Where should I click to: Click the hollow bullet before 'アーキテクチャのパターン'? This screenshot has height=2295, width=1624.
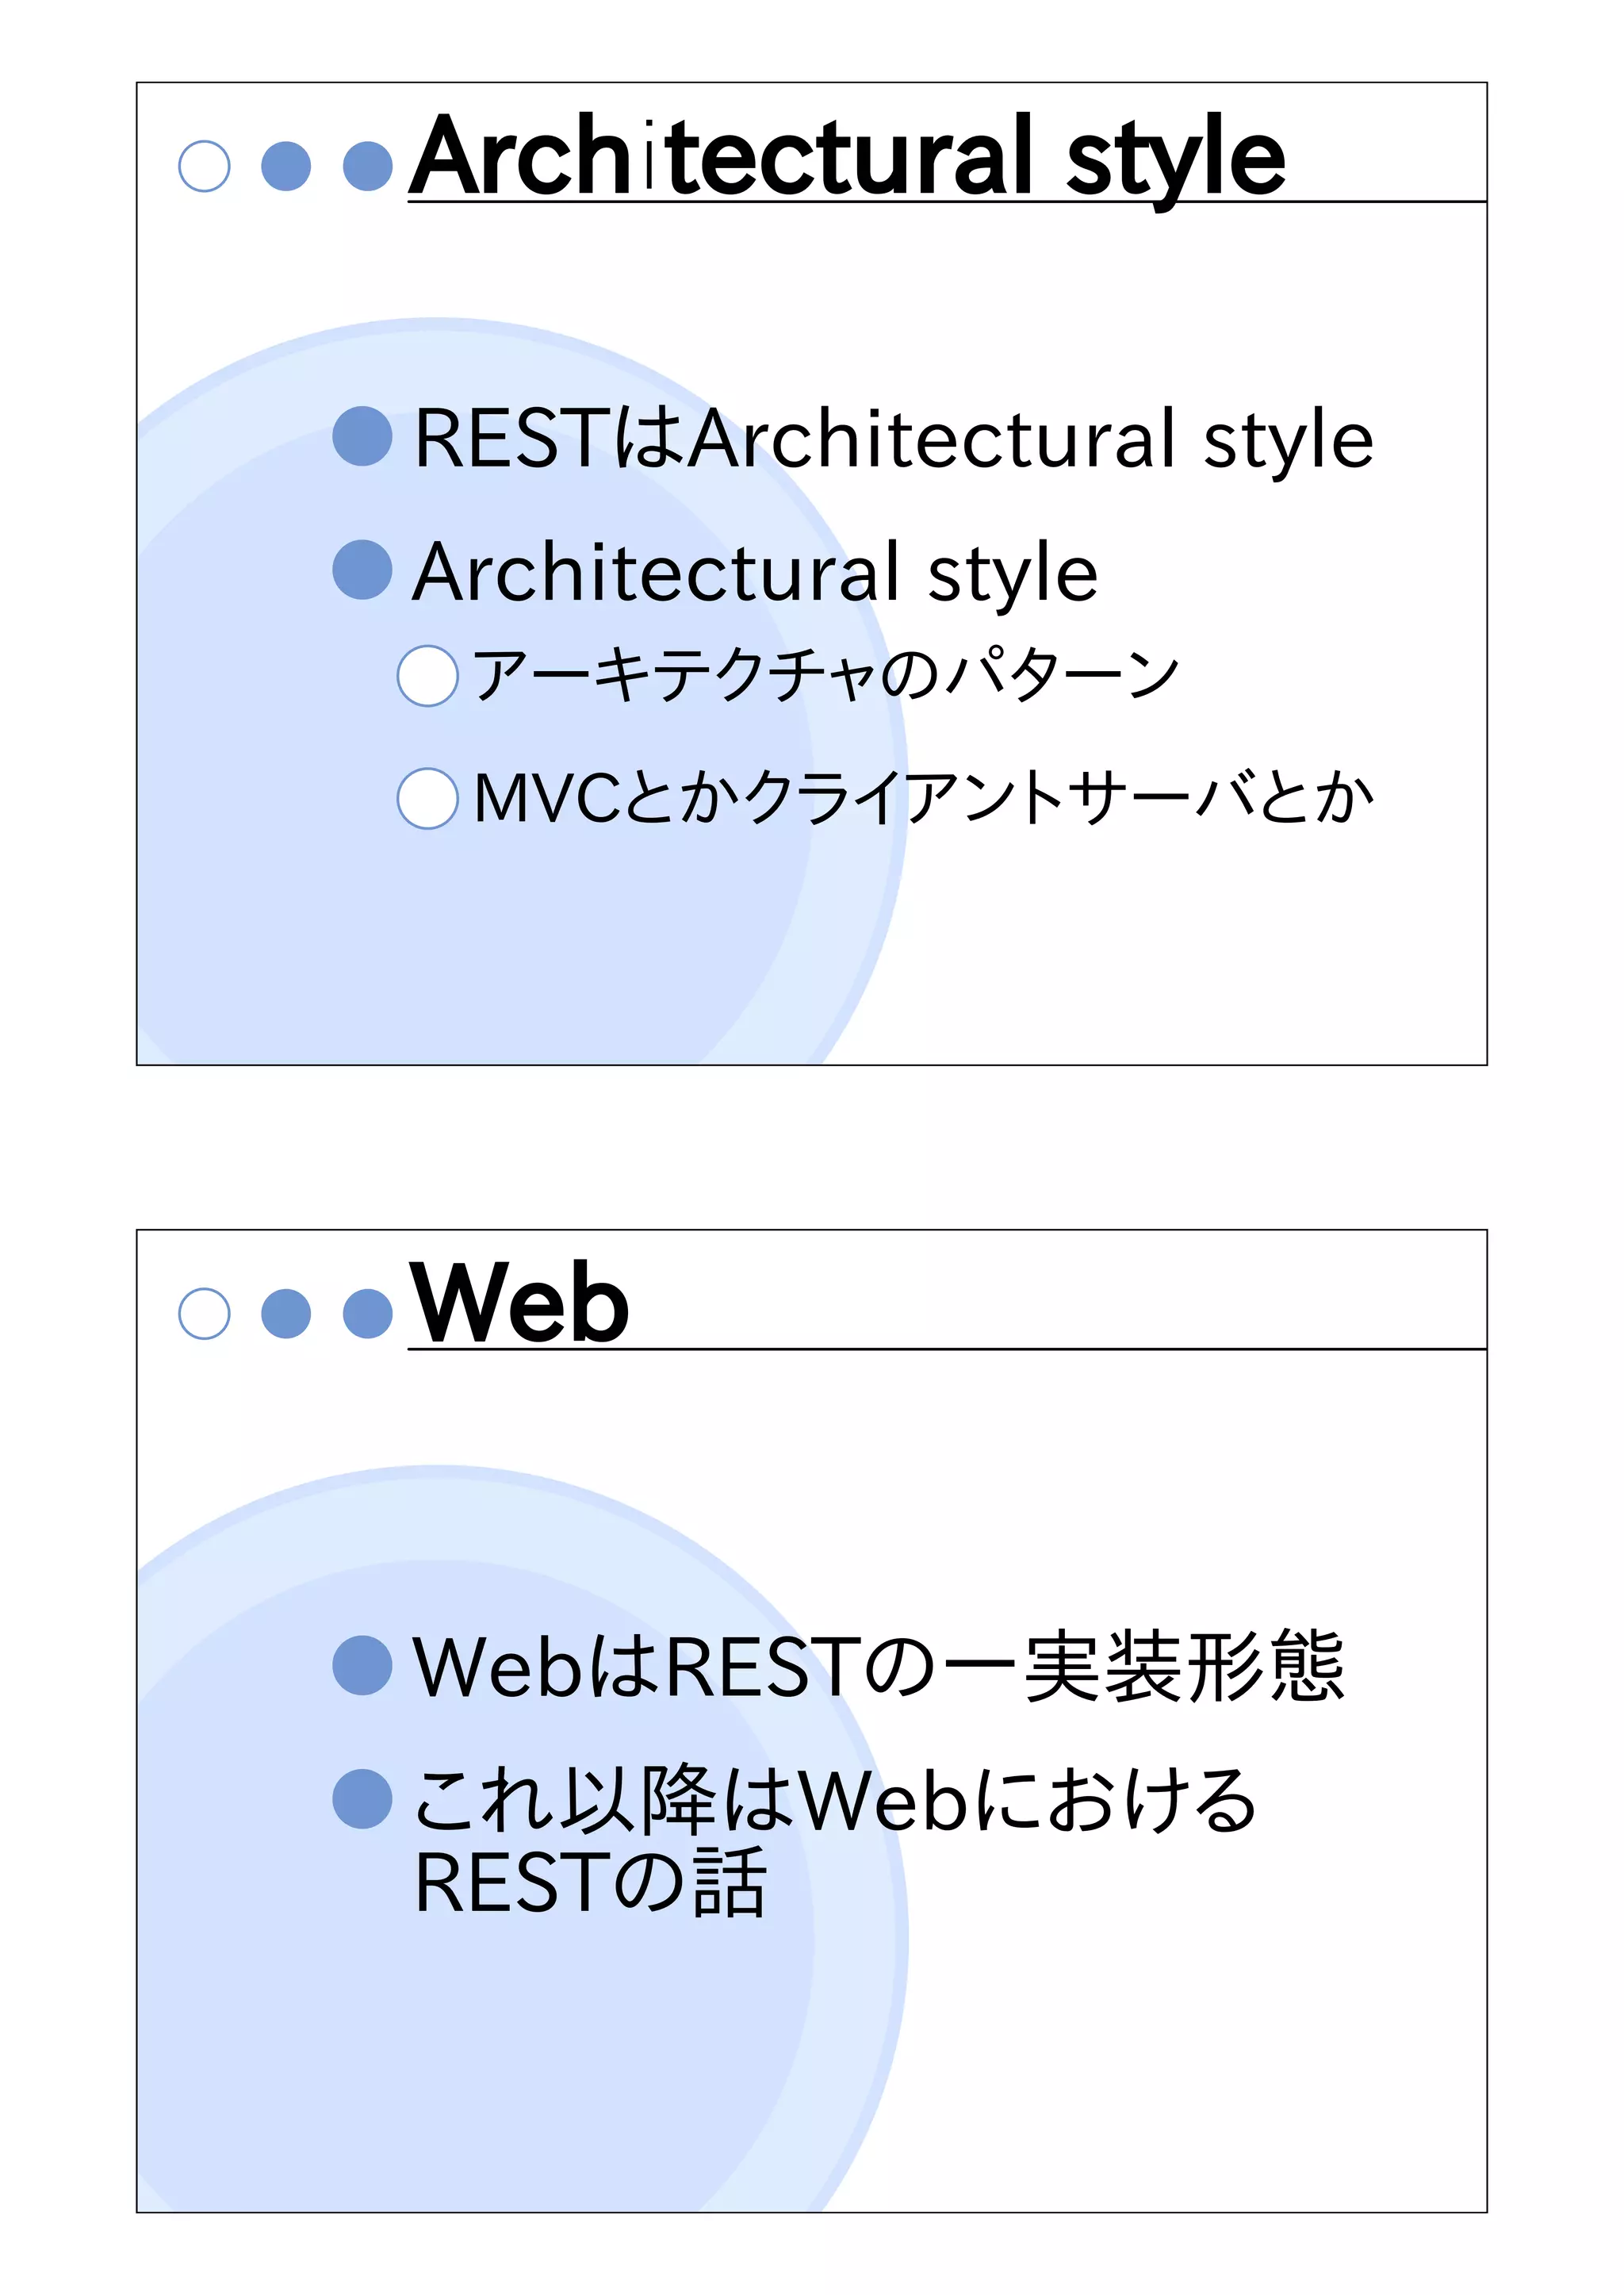[x=428, y=675]
